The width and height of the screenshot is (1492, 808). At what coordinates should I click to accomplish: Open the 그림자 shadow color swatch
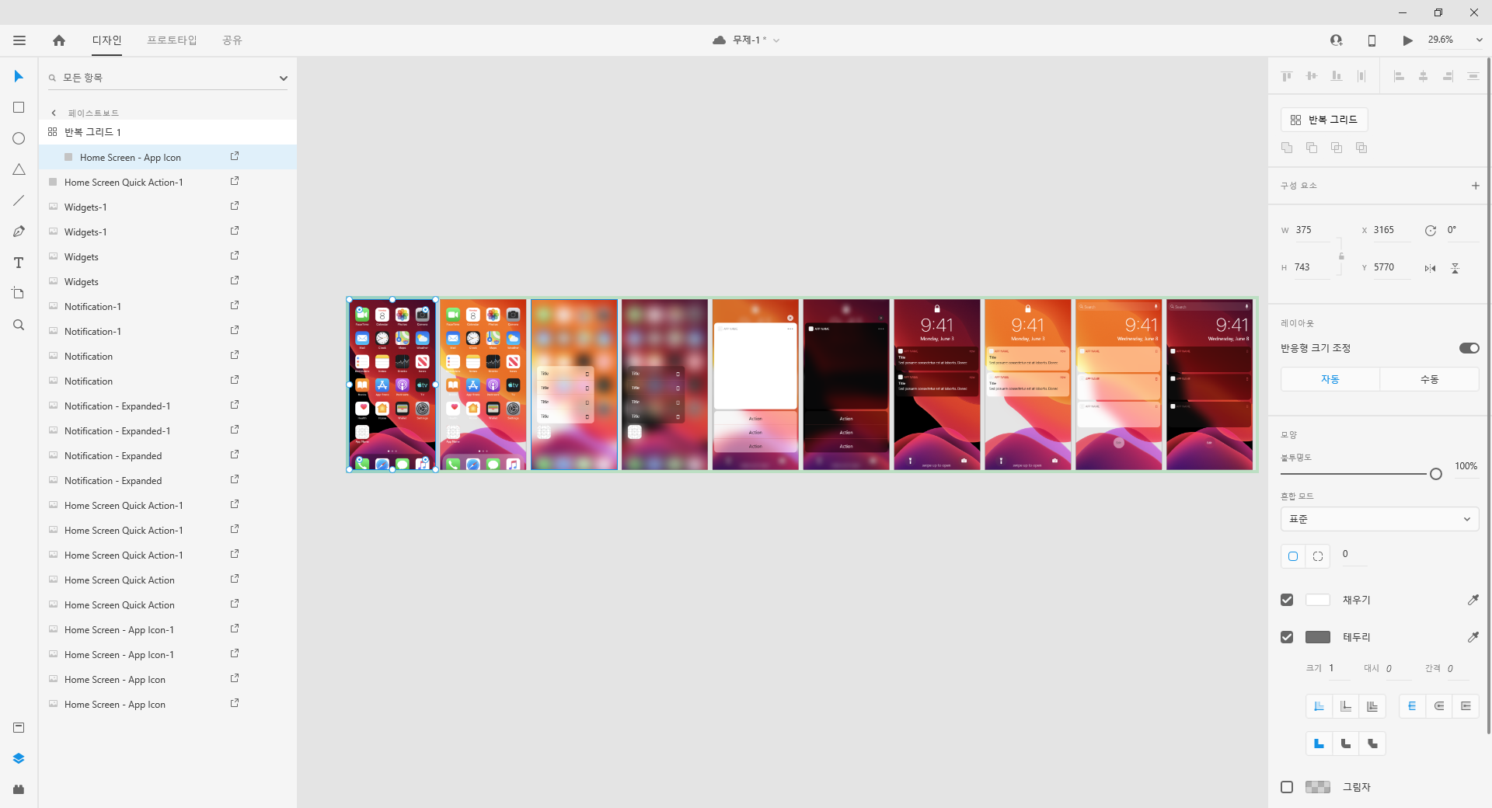click(x=1318, y=787)
